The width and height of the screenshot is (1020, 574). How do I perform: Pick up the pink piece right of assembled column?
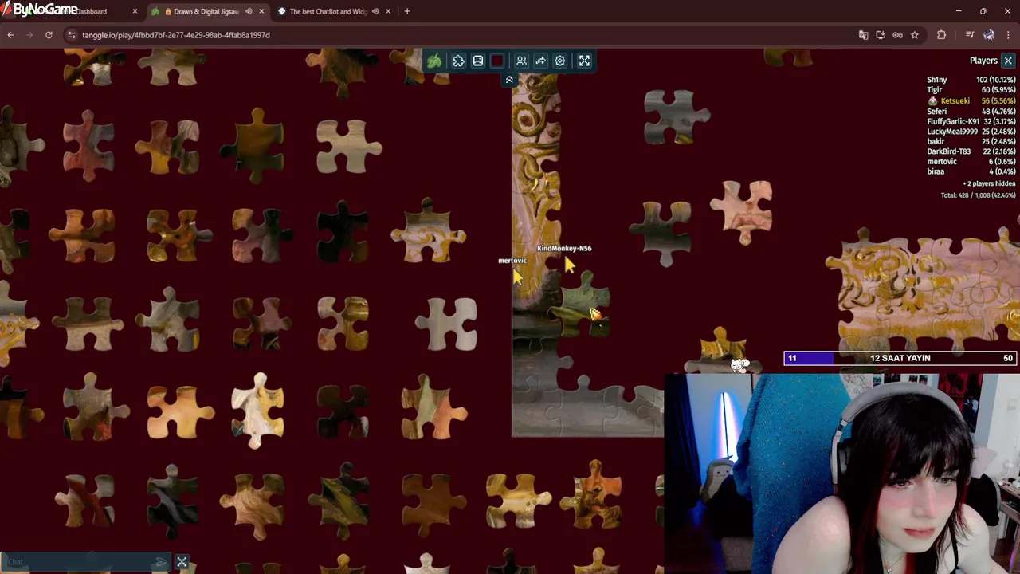coord(743,211)
